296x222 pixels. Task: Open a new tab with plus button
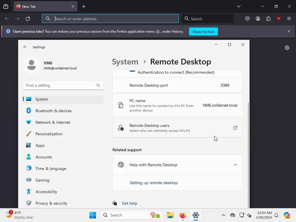tap(84, 7)
